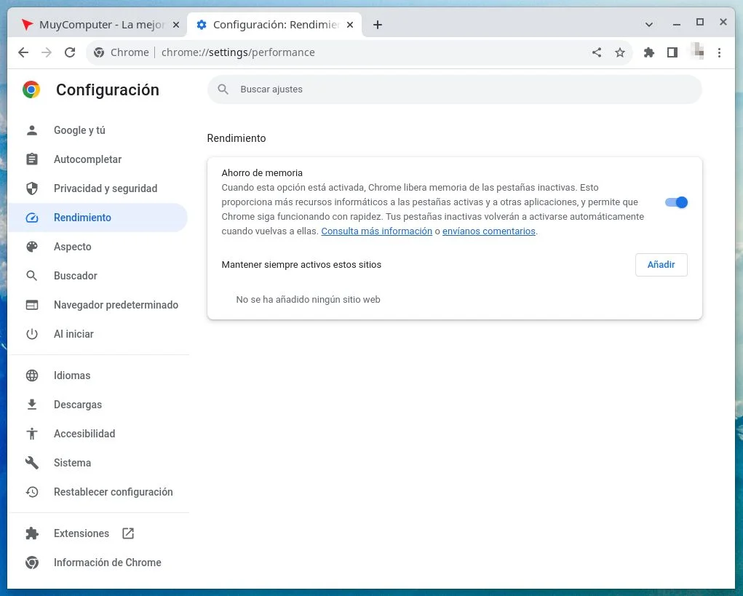Click the browser window icon for Navegador predeterminado

(32, 305)
